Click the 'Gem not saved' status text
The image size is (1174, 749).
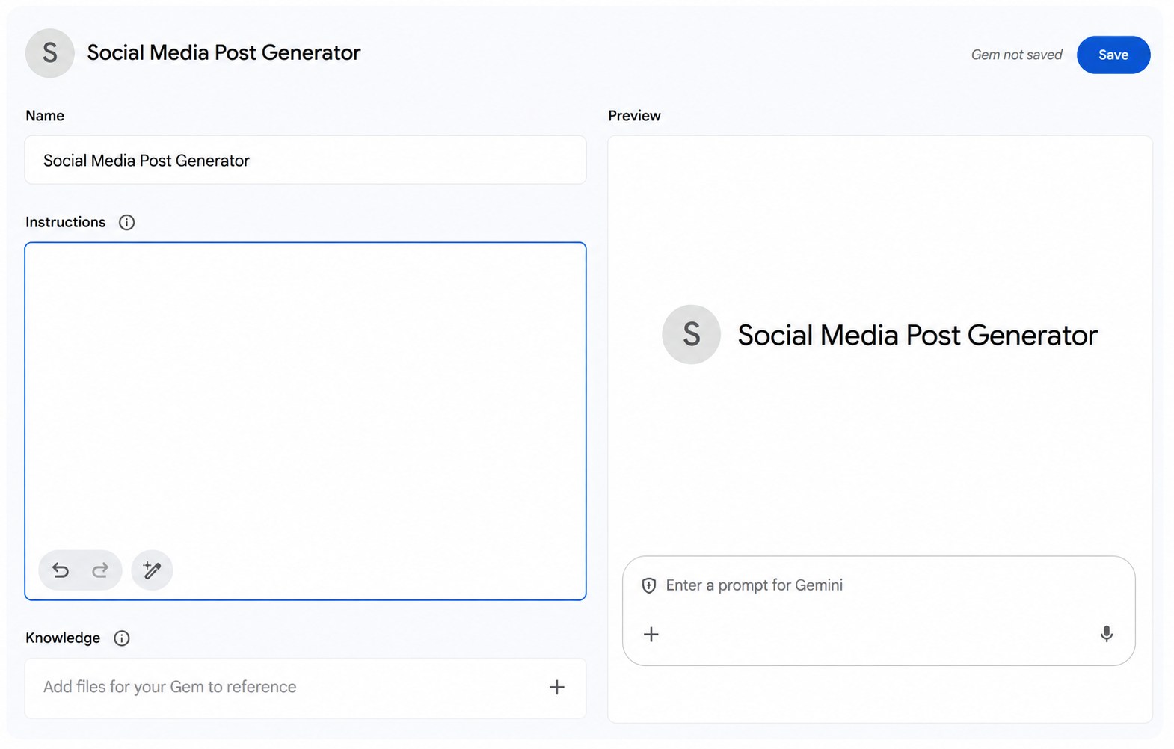pos(1016,55)
